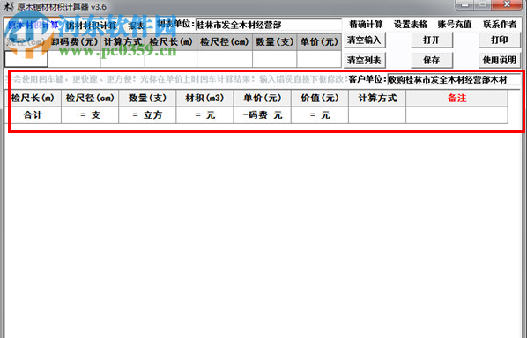
Task: Select the entry cell under top 单价(元)
Action: pyautogui.click(x=319, y=59)
